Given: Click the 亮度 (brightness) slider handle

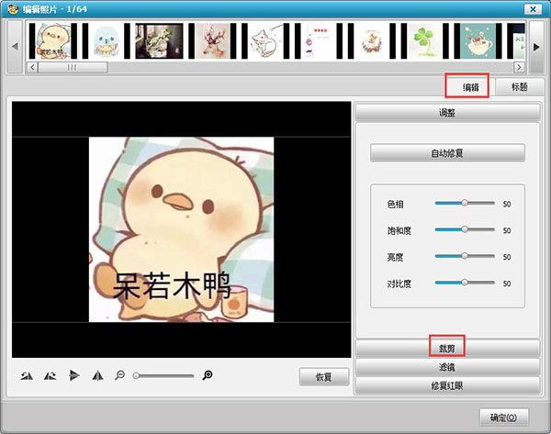Looking at the screenshot, I should 465,256.
